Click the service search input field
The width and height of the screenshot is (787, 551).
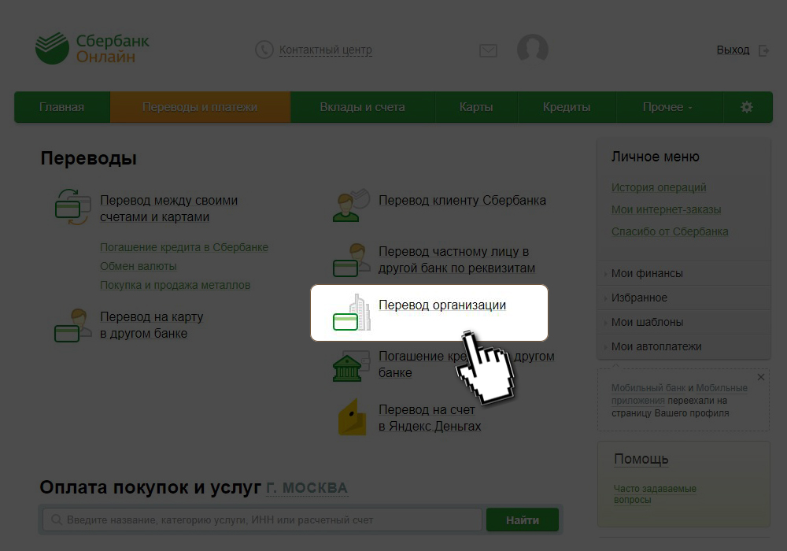263,520
